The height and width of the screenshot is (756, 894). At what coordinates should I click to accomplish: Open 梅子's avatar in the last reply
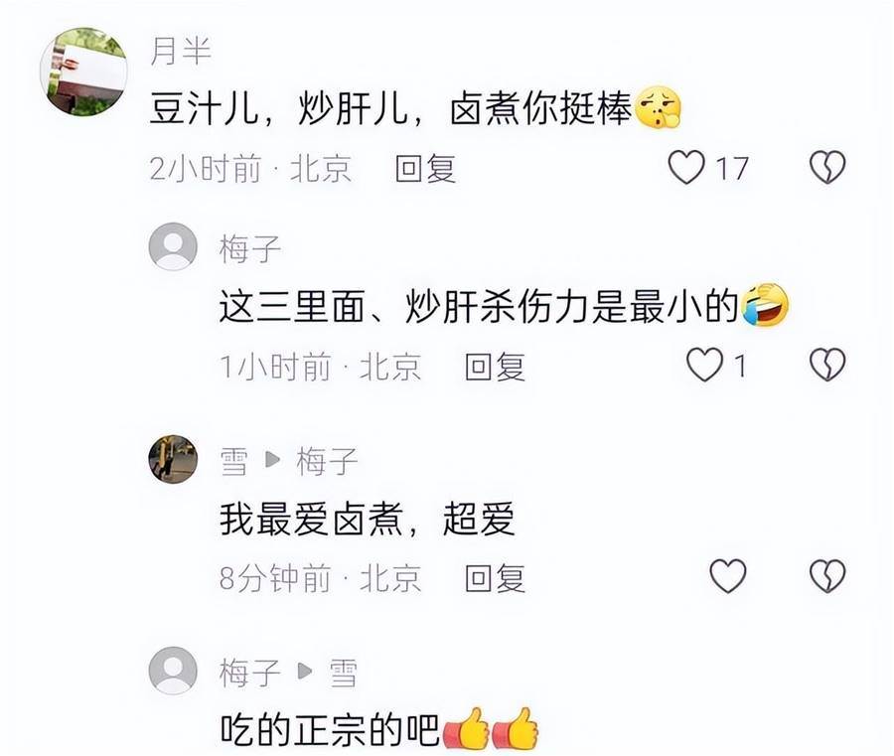tap(173, 671)
